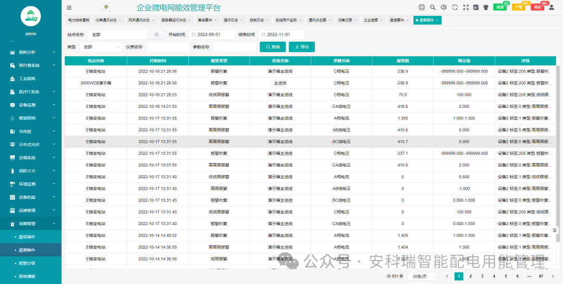
Task: Click the 消防火灾 extinguisher icon
Action: (x=12, y=171)
